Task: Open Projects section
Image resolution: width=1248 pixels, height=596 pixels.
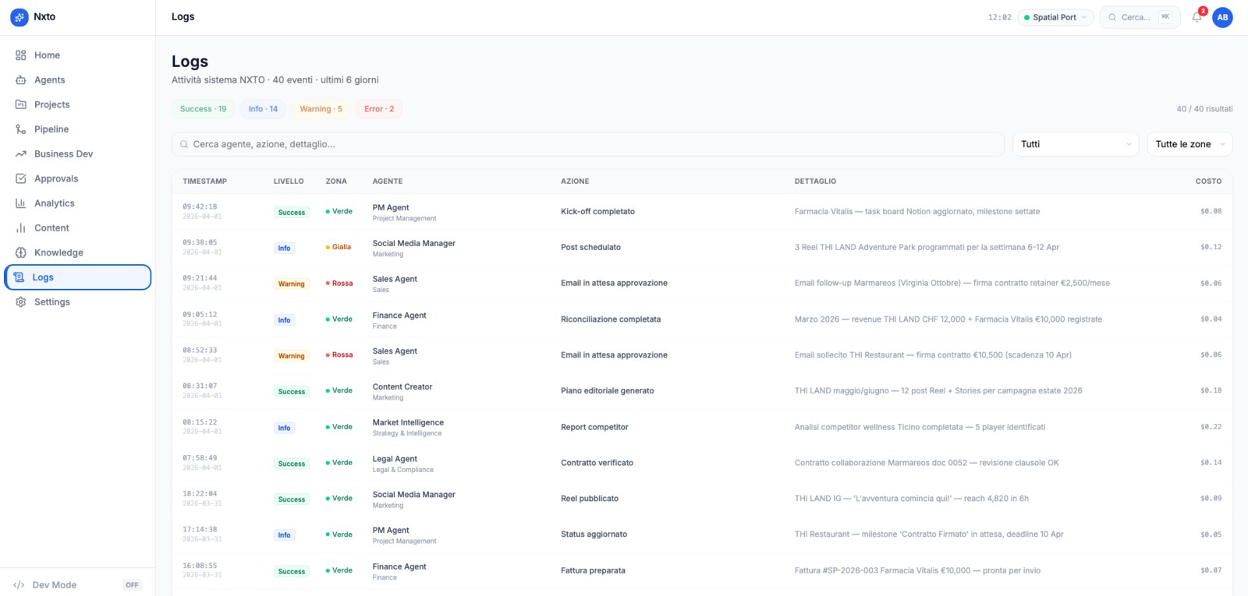Action: [x=78, y=104]
